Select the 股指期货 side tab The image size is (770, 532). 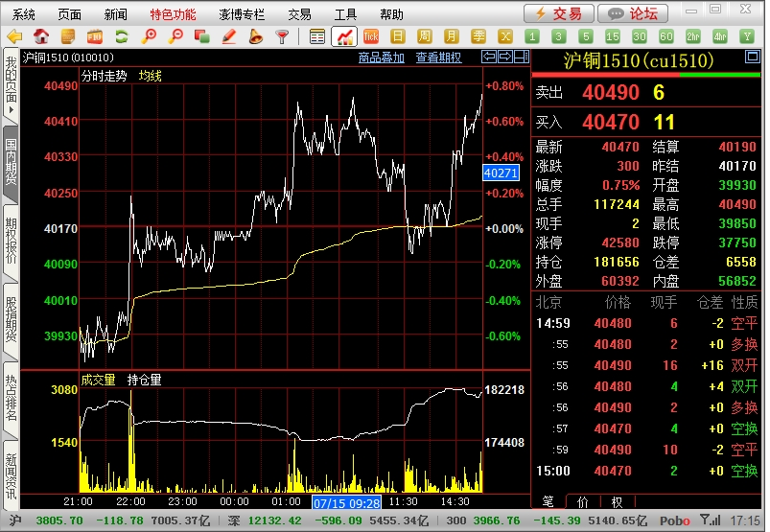11,321
